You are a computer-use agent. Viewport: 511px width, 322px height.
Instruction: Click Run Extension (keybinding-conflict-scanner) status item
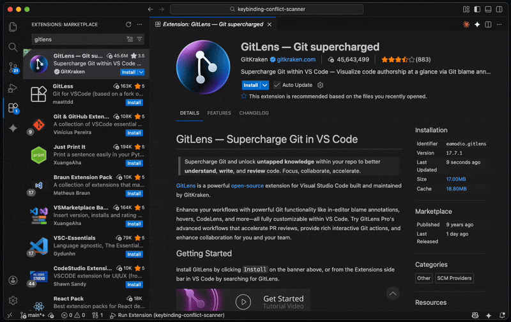click(167, 315)
